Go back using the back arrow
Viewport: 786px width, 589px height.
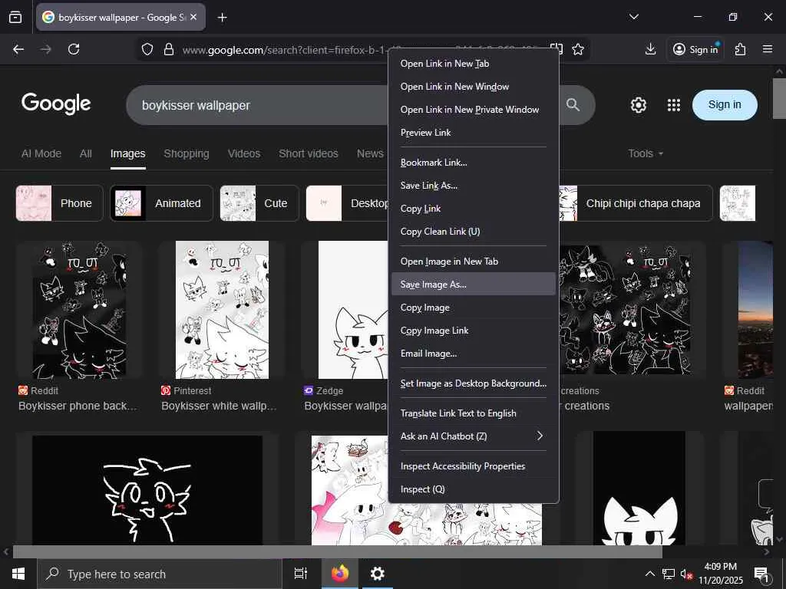coord(18,49)
